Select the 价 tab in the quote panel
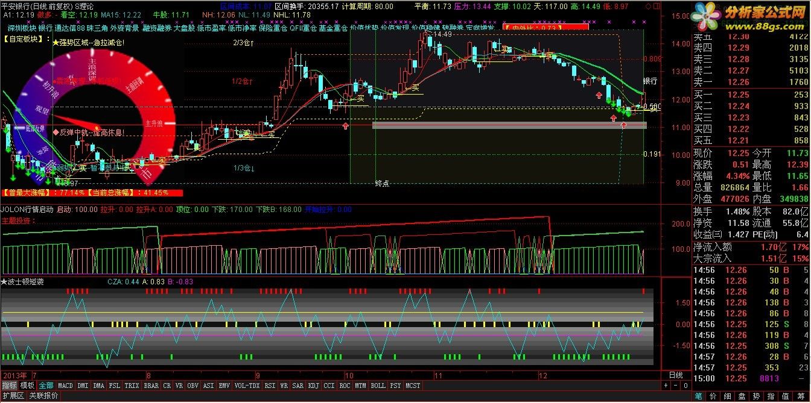The height and width of the screenshot is (403, 811). coord(713,396)
